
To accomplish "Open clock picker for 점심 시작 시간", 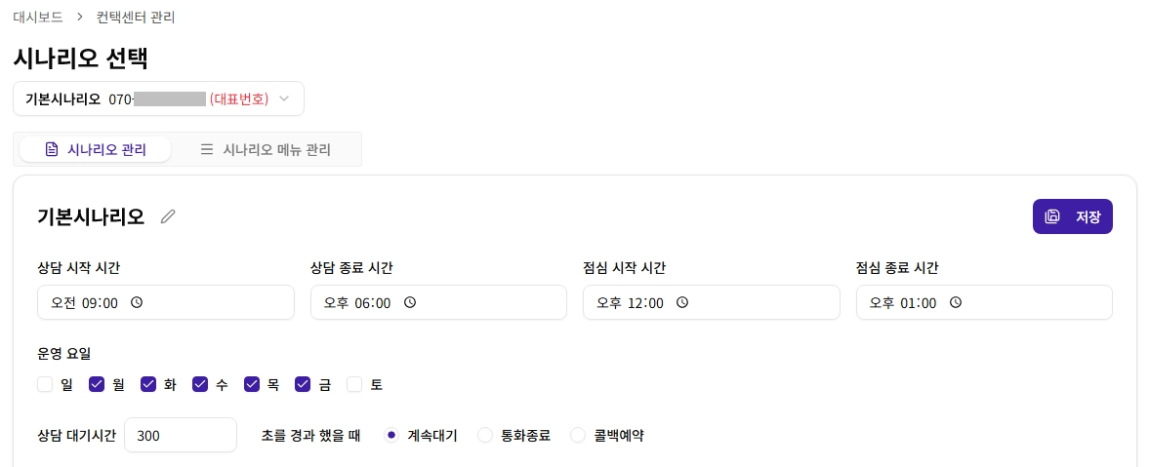I will pos(682,302).
